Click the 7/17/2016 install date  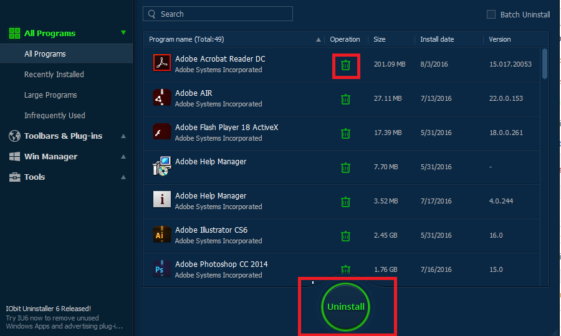click(x=436, y=201)
